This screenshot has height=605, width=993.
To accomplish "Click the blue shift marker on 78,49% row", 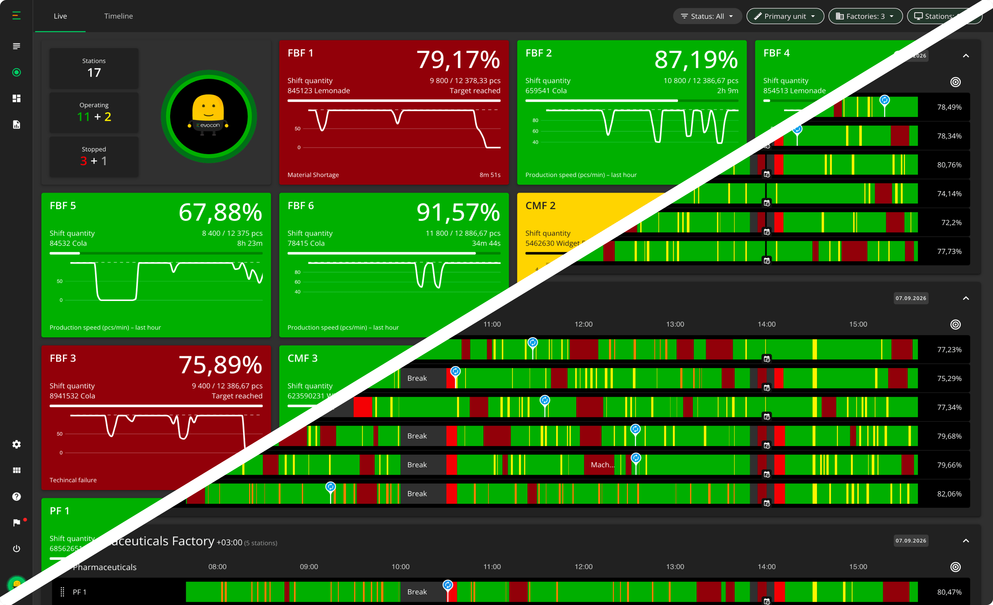I will click(884, 100).
